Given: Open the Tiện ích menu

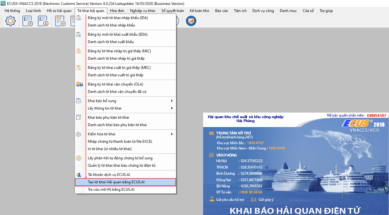Looking at the screenshot, I should click(x=240, y=11).
